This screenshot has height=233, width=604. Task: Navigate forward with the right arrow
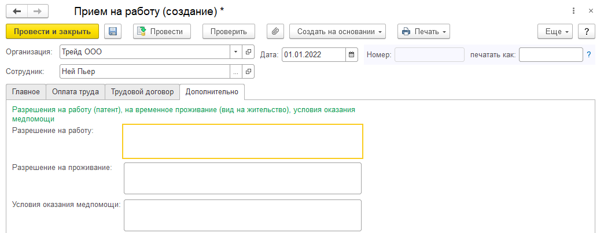(x=38, y=12)
